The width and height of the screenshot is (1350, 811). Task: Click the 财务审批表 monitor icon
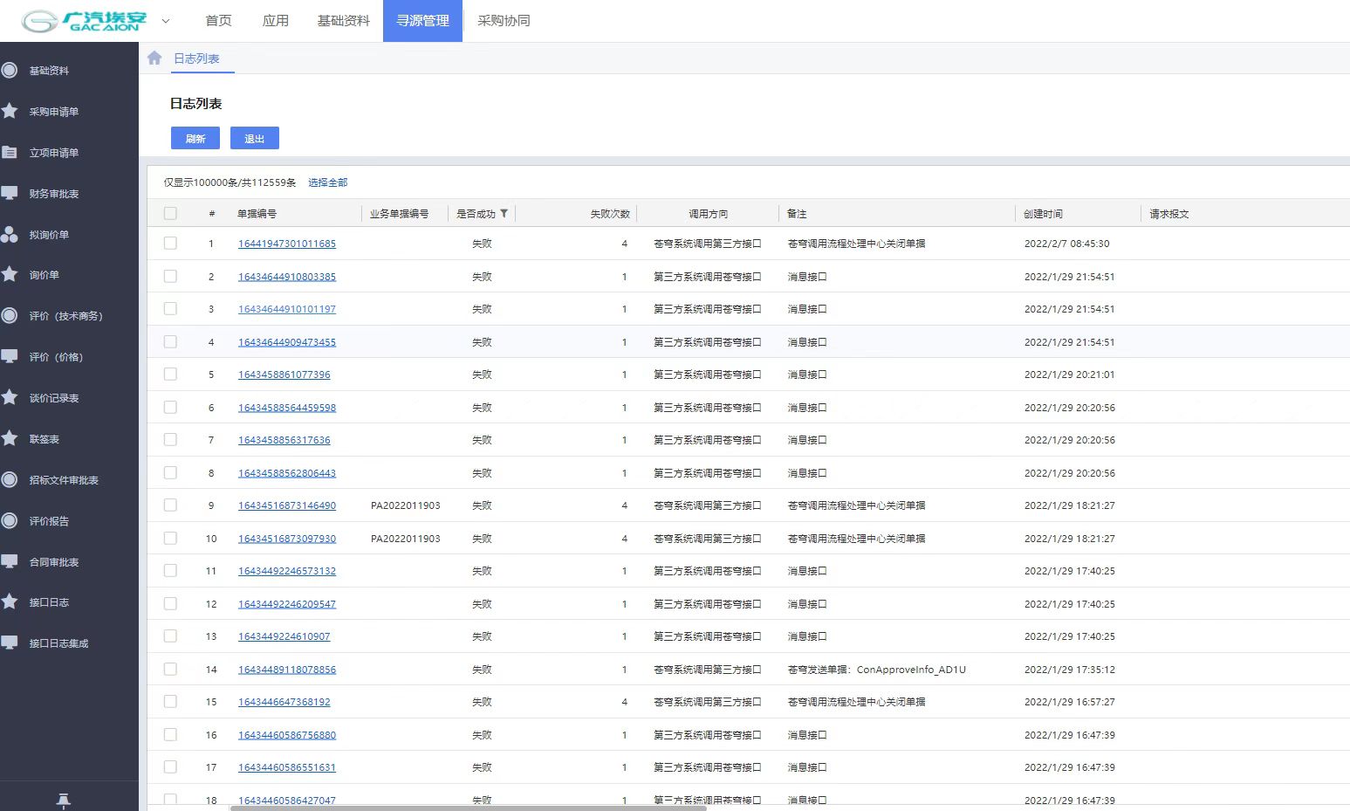(10, 193)
